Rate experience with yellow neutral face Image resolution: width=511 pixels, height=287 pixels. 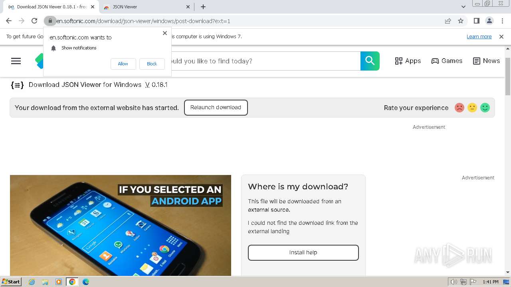click(x=472, y=108)
